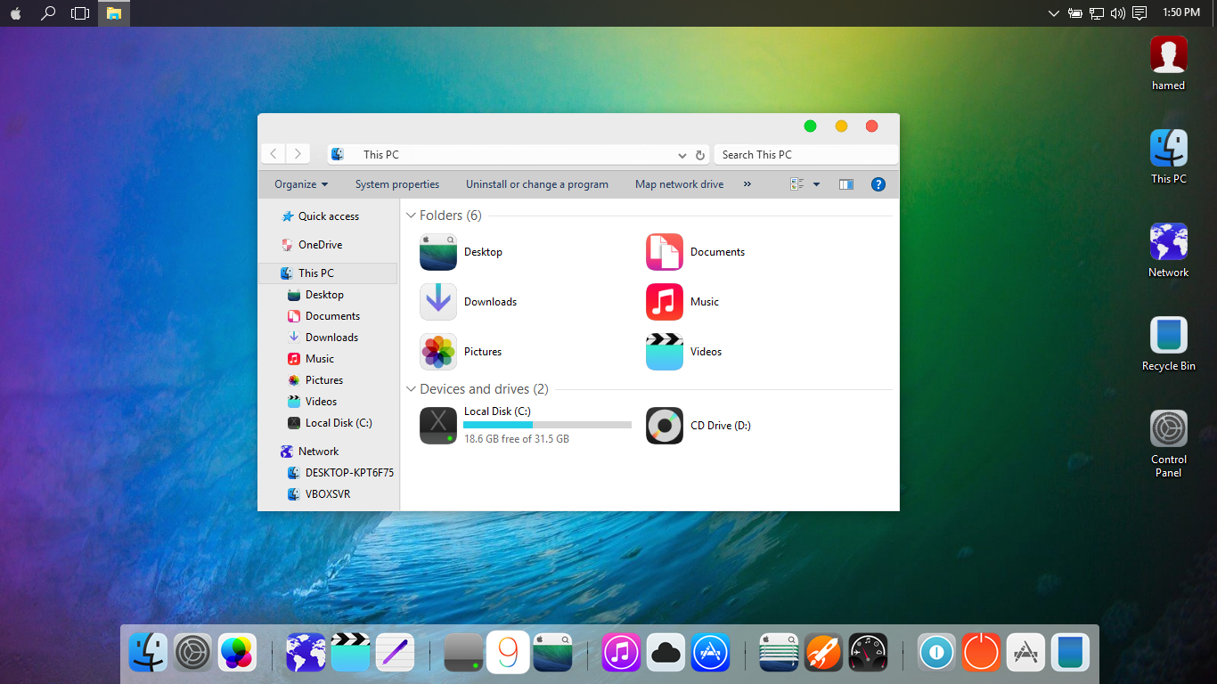Click the volume speaker icon in the tray
The image size is (1217, 684).
point(1118,13)
